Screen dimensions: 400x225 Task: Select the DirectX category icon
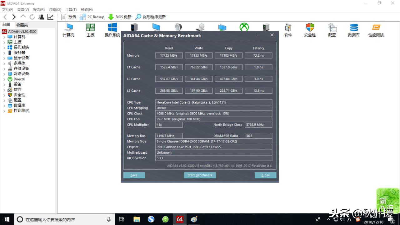(244, 28)
